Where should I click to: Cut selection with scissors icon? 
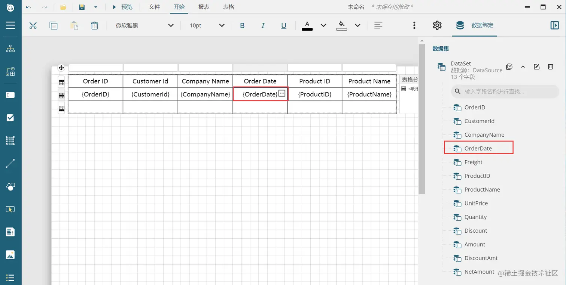[33, 25]
